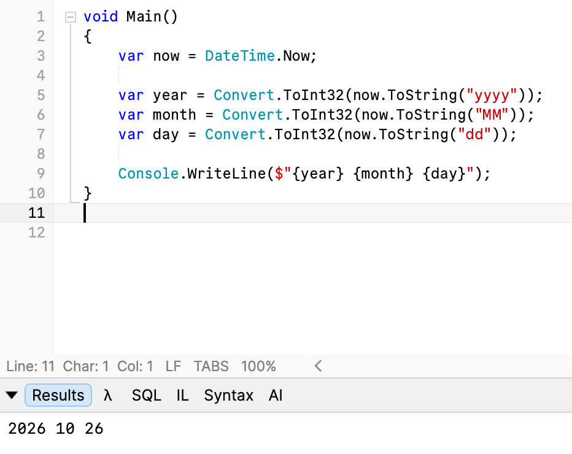
Task: Click the 'Main()' method name
Action: [x=152, y=17]
